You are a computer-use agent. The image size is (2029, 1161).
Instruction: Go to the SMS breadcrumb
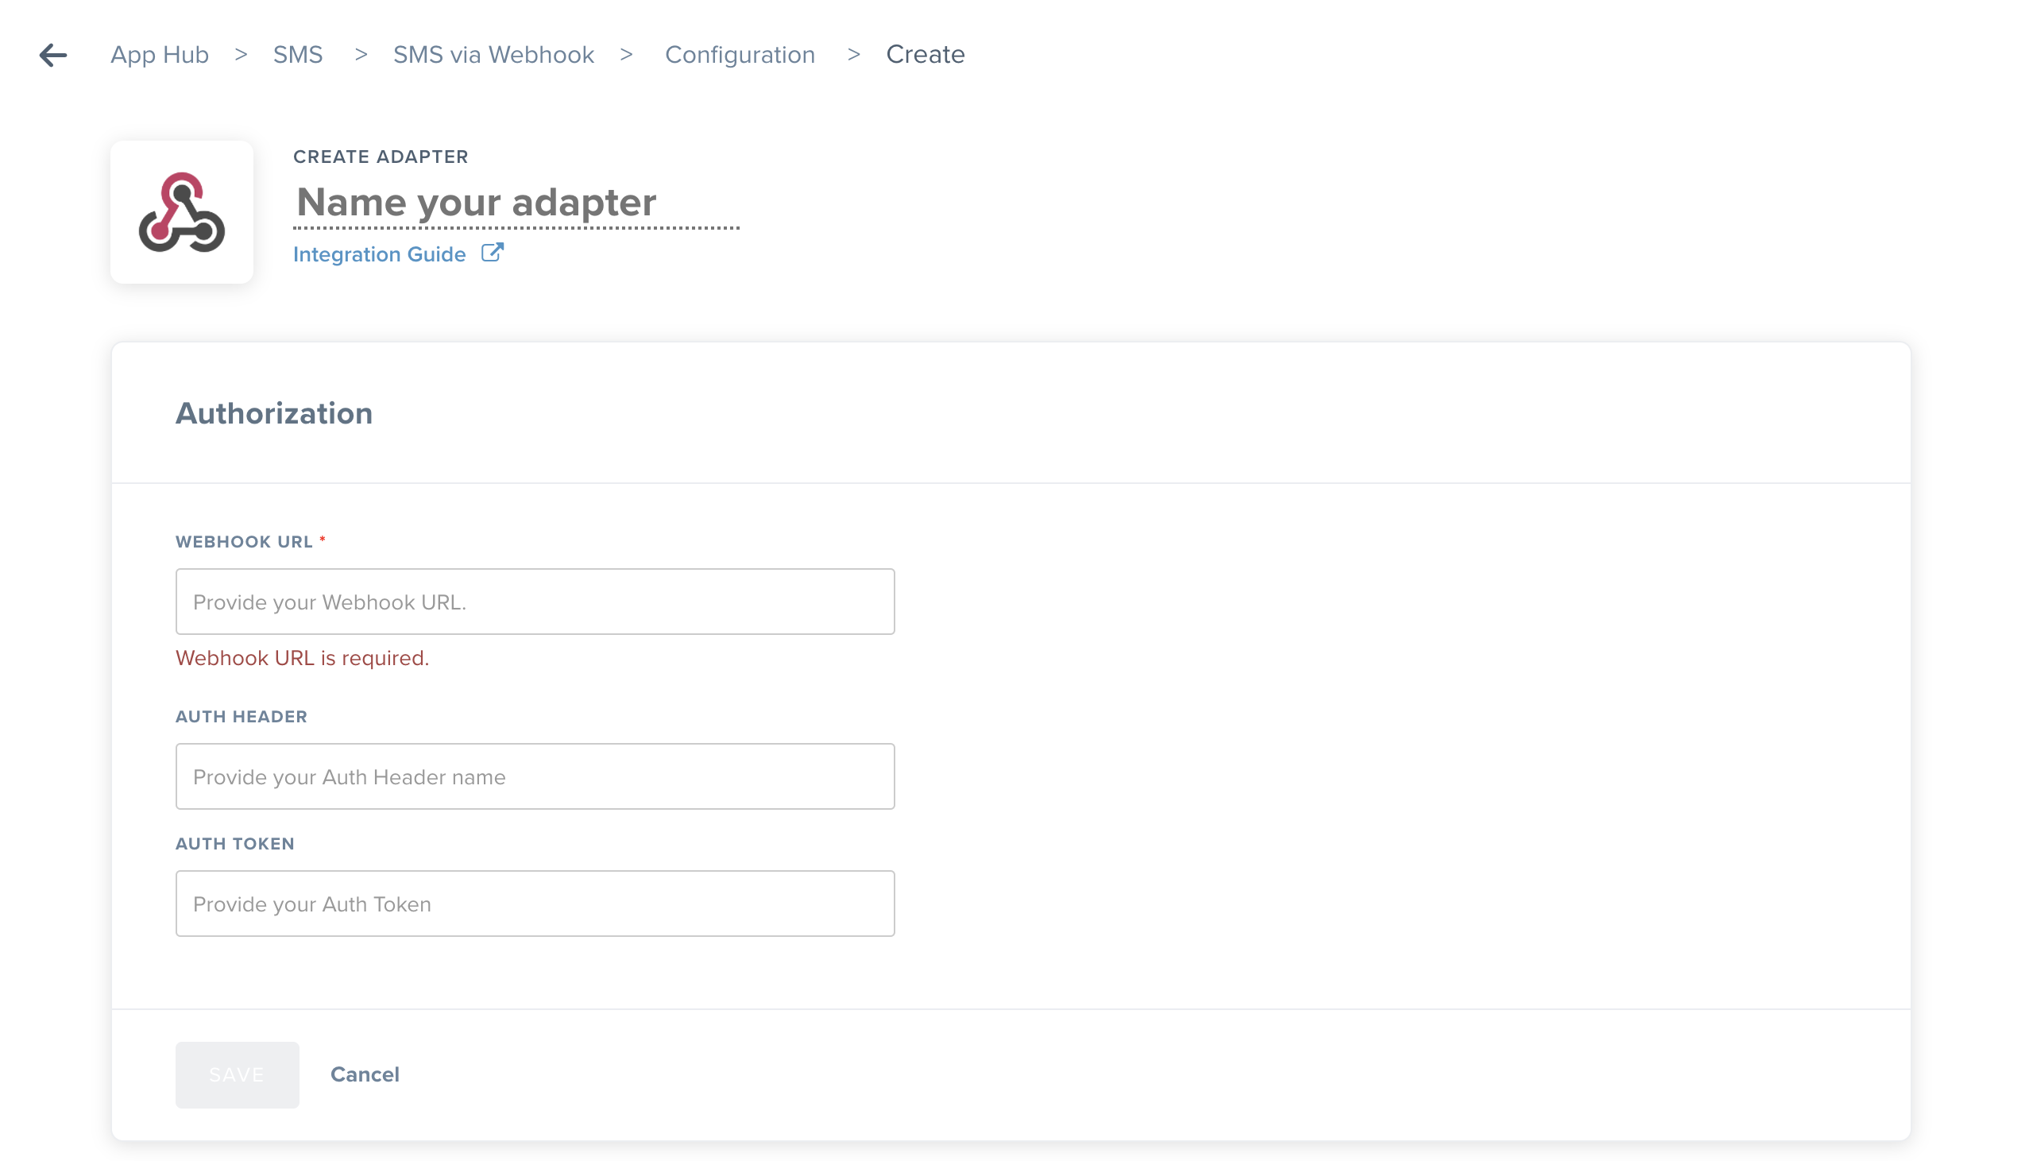point(298,55)
